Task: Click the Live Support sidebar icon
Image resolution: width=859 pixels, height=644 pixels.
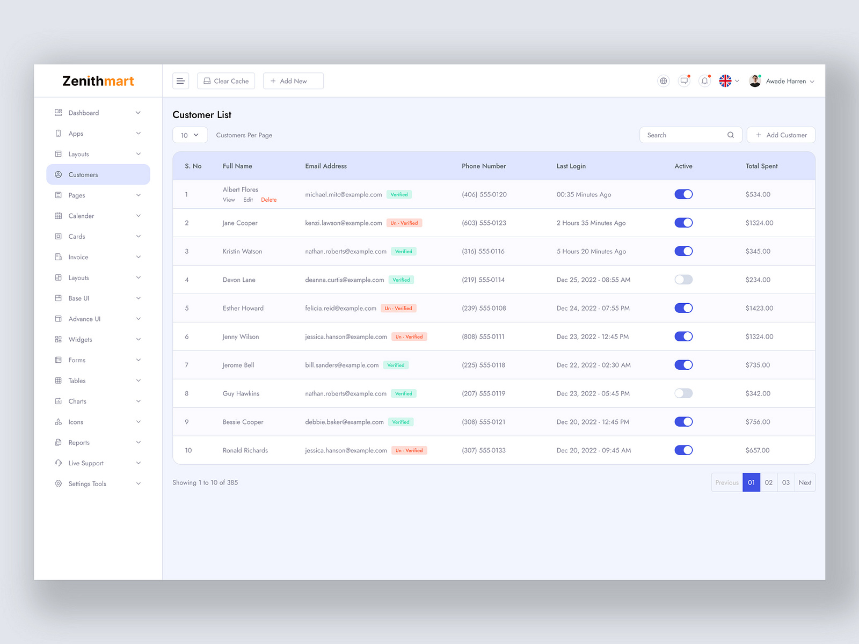Action: pos(58,463)
